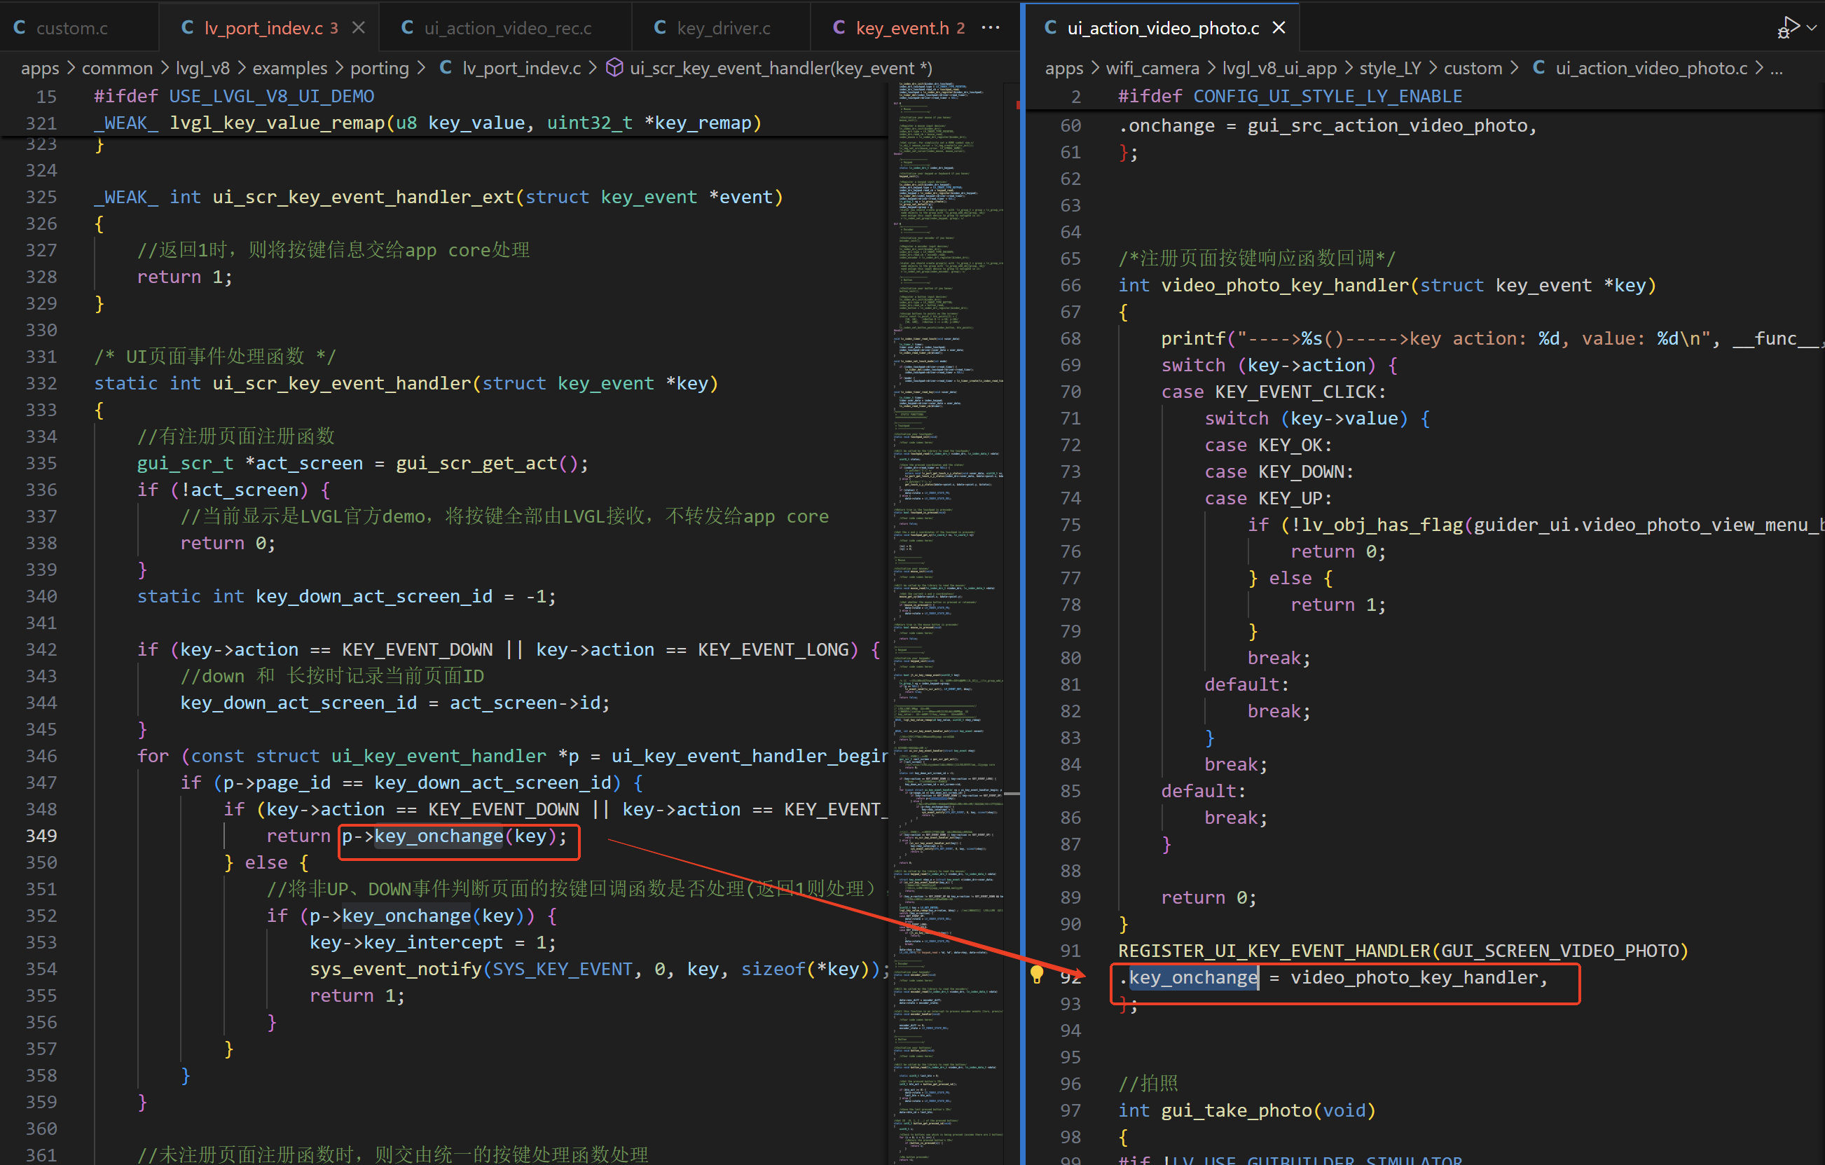Open ui_action_video_photo.c breadcrumb in right editor
The height and width of the screenshot is (1165, 1825).
(x=1651, y=68)
